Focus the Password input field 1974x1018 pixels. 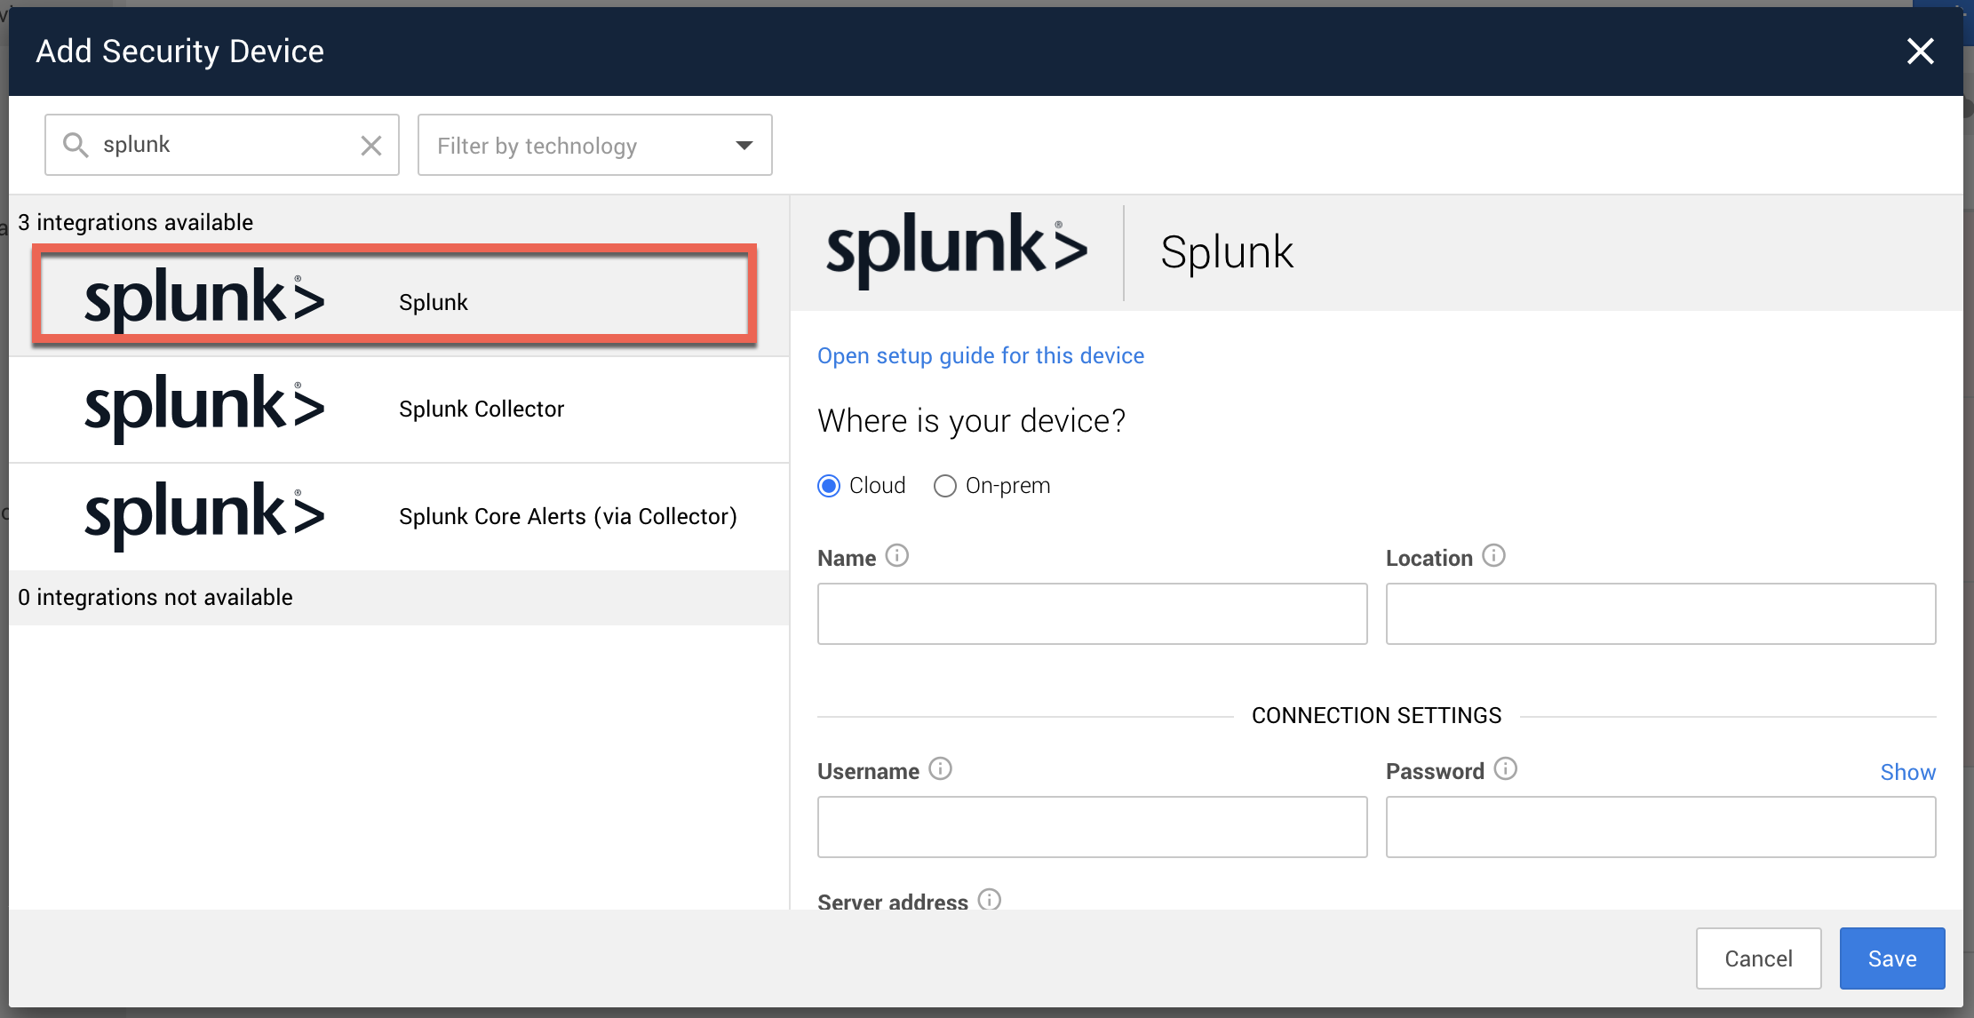pyautogui.click(x=1660, y=827)
